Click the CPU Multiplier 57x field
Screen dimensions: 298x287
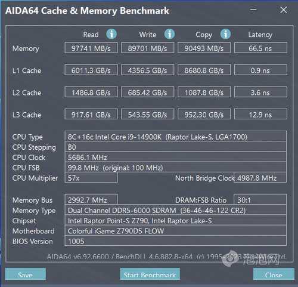91,178
